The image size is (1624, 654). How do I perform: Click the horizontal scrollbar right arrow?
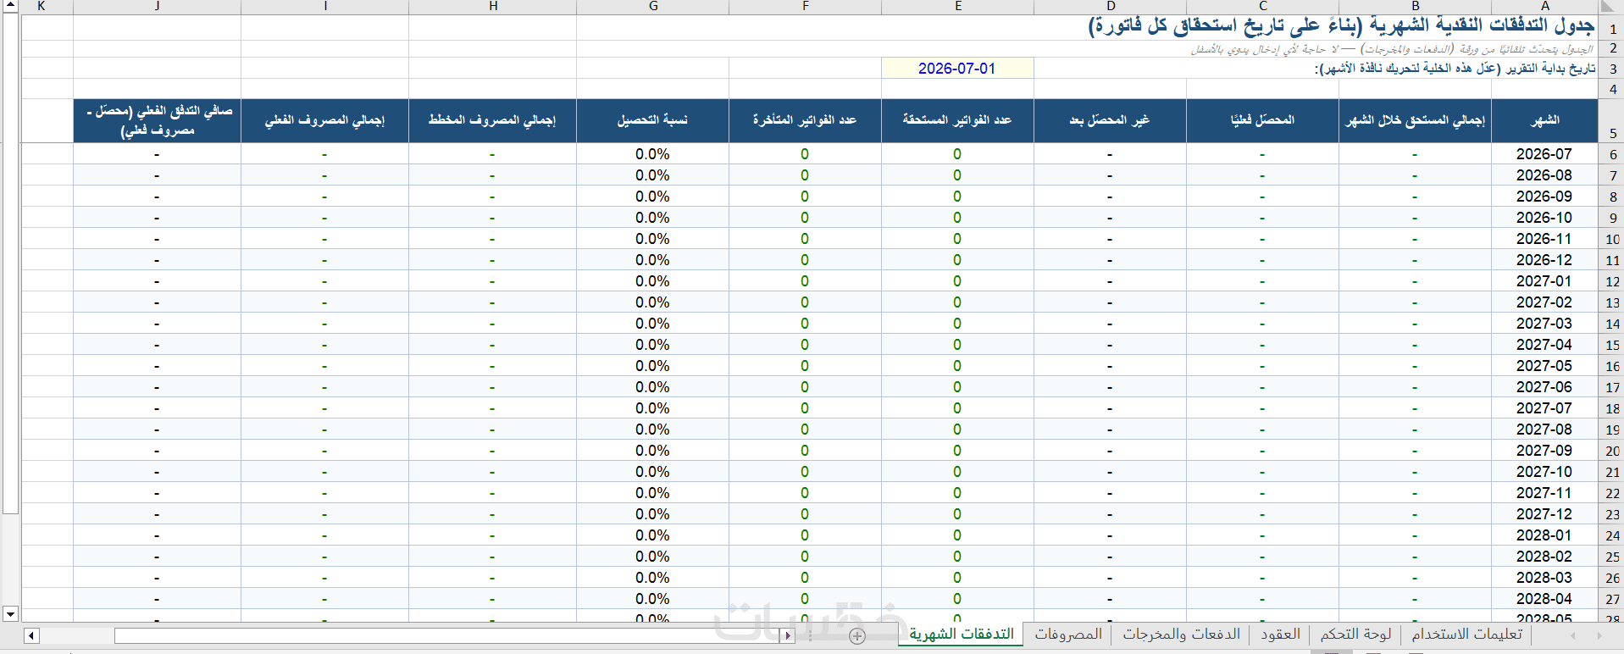click(x=787, y=635)
